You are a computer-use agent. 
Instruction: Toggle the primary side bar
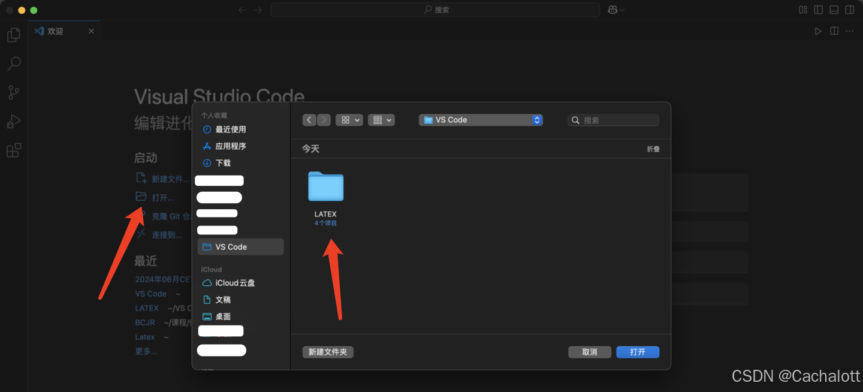click(x=819, y=10)
